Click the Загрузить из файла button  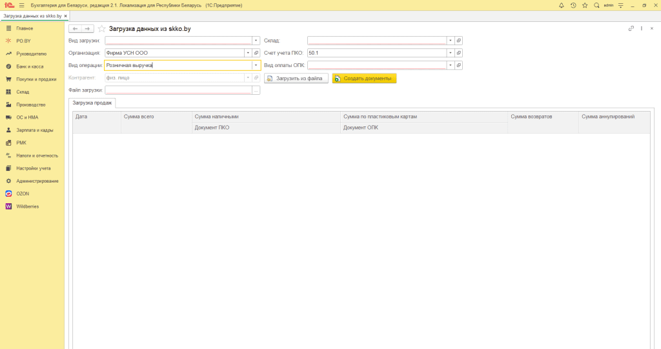(296, 78)
